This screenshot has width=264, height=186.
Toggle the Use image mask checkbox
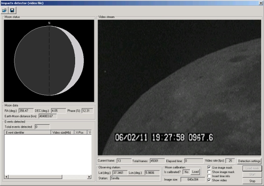pyautogui.click(x=209, y=167)
